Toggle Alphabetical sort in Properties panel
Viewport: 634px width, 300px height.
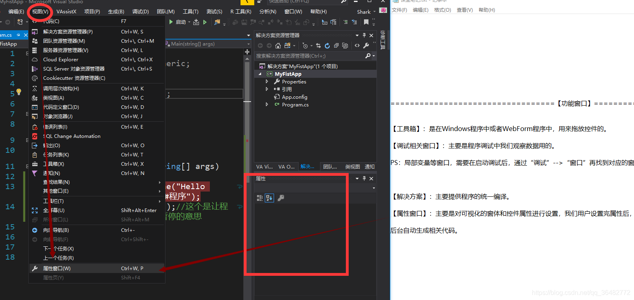coord(270,198)
